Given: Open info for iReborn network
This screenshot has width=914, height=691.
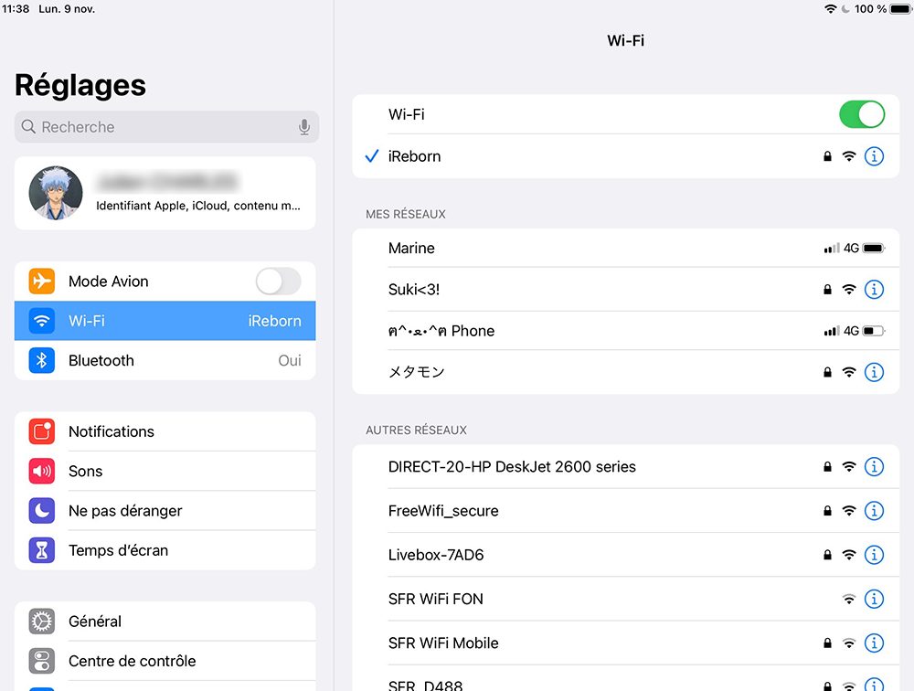Looking at the screenshot, I should pyautogui.click(x=874, y=156).
